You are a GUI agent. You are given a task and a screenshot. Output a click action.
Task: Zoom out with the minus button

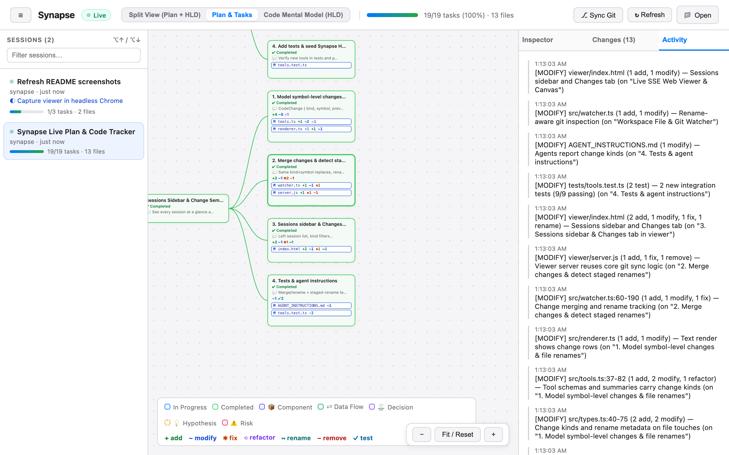421,434
